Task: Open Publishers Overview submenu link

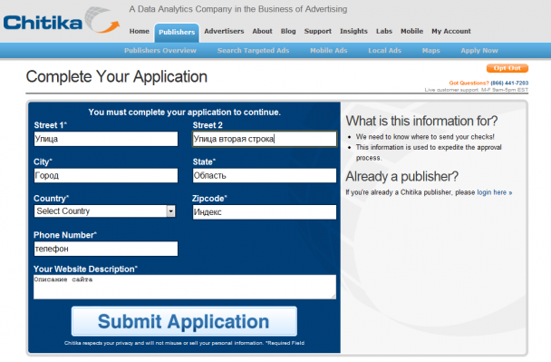Action: pos(160,51)
